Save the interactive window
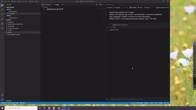The width and height of the screenshot is (196, 110). [x=140, y=7]
